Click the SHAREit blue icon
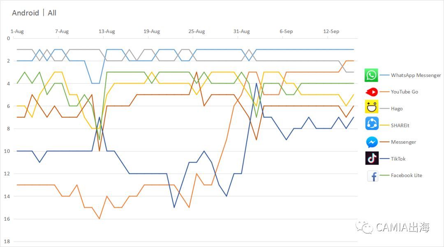 [x=372, y=123]
